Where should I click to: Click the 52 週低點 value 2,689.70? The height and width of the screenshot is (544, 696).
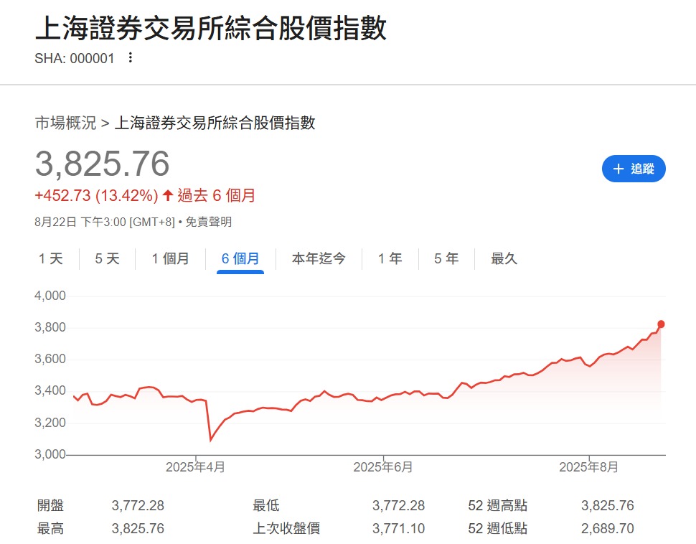pos(608,528)
